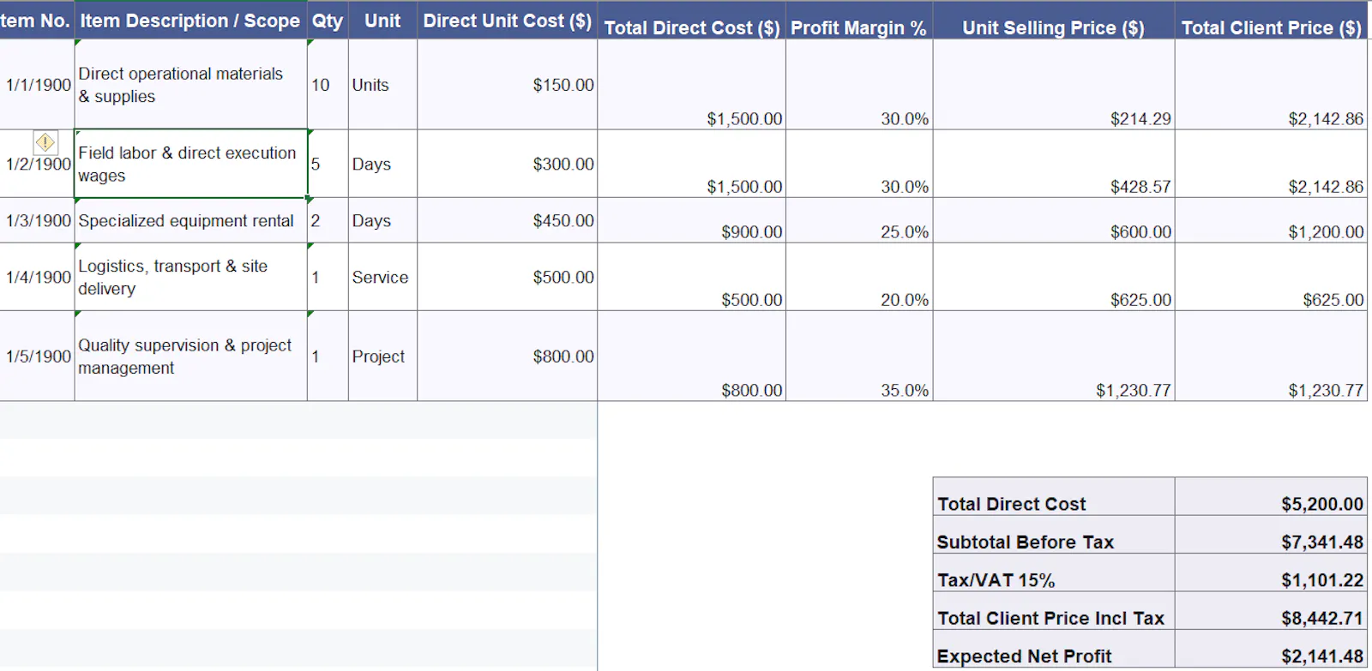Click the 'Direct operational materials & supplies' cell
Image resolution: width=1372 pixels, height=671 pixels.
tap(190, 85)
